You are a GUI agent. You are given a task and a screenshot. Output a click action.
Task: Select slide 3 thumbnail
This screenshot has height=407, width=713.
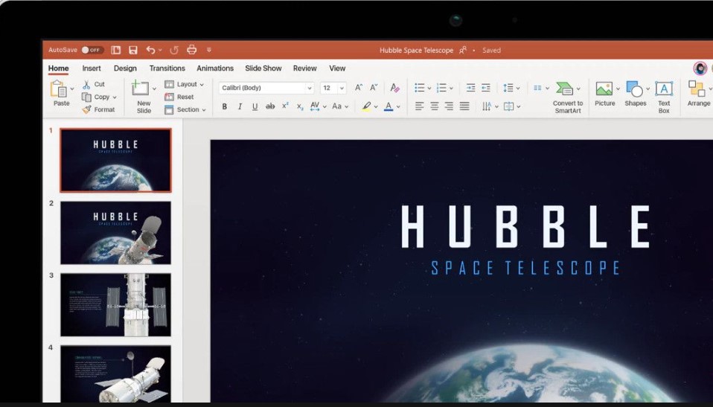pyautogui.click(x=115, y=304)
